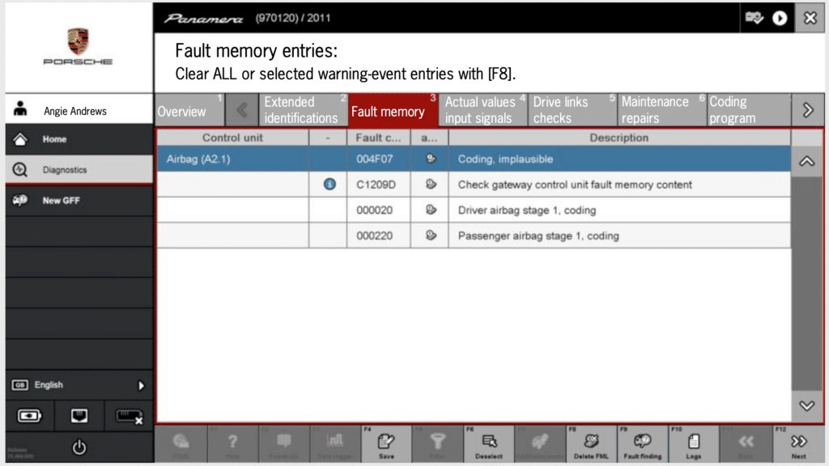Click the Panamera model name in header
The height and width of the screenshot is (466, 829).
(x=203, y=19)
